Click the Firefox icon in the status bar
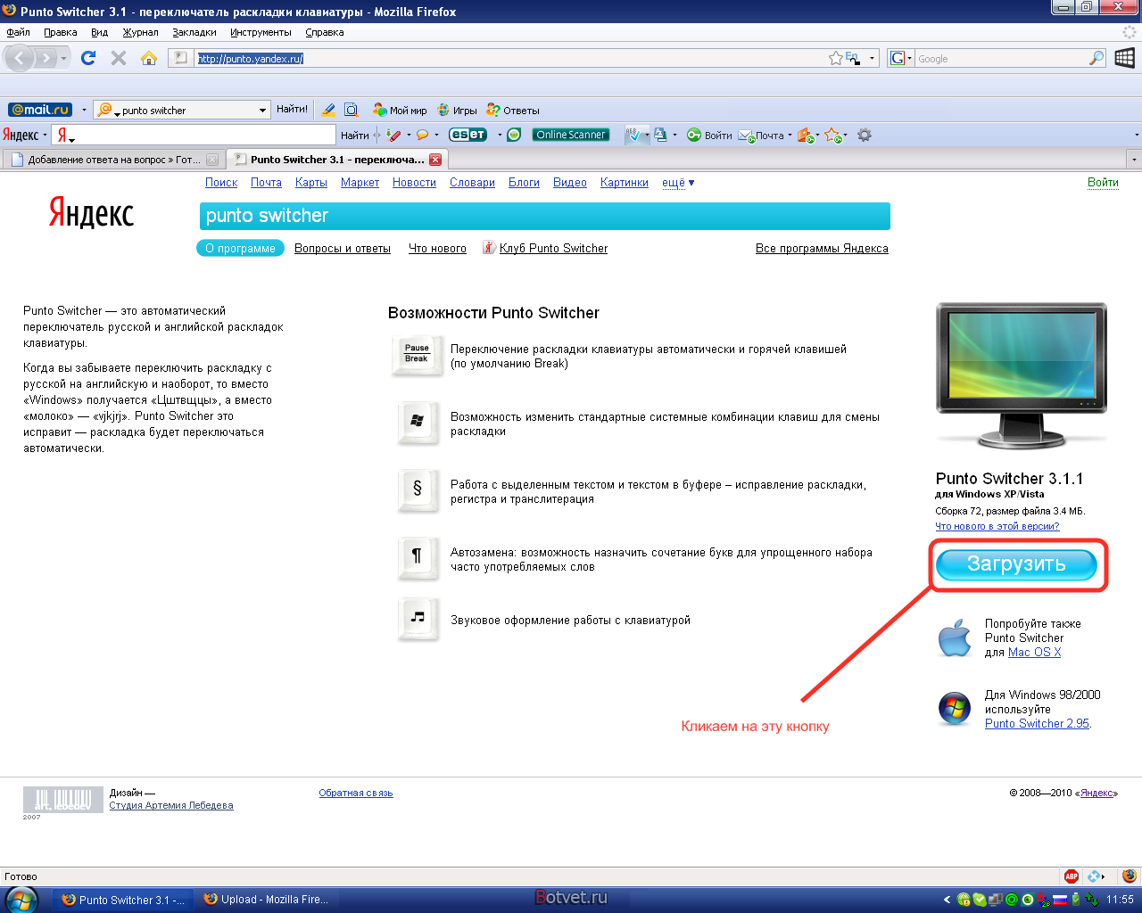Viewport: 1142px width, 913px height. [1129, 876]
